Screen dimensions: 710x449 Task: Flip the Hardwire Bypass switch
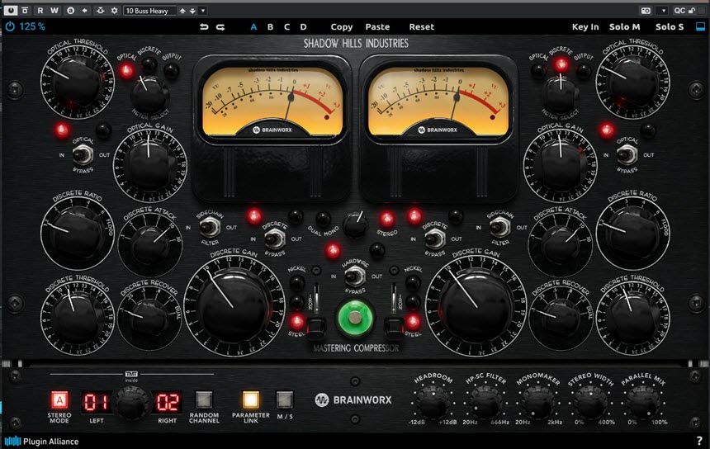tap(355, 276)
